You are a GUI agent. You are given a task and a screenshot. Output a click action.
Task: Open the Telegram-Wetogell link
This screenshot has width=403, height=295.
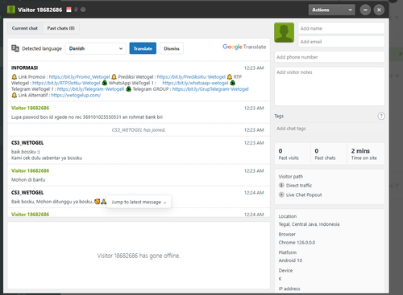point(90,89)
